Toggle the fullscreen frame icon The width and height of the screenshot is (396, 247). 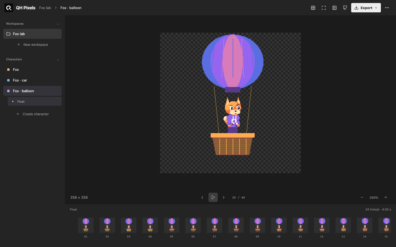(324, 8)
